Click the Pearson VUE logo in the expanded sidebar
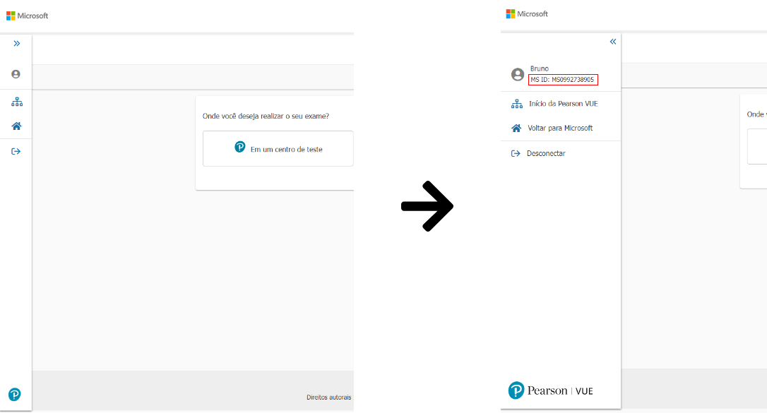This screenshot has height=413, width=767. tap(550, 390)
